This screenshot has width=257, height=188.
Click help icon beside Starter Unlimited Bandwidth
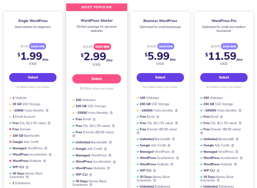click(x=110, y=142)
